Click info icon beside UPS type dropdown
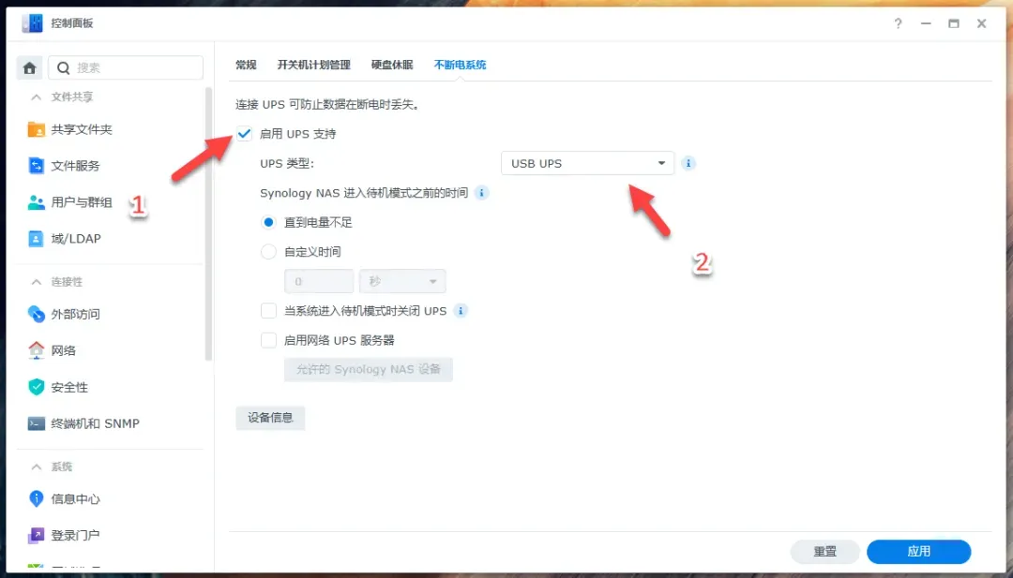This screenshot has height=578, width=1013. click(688, 163)
